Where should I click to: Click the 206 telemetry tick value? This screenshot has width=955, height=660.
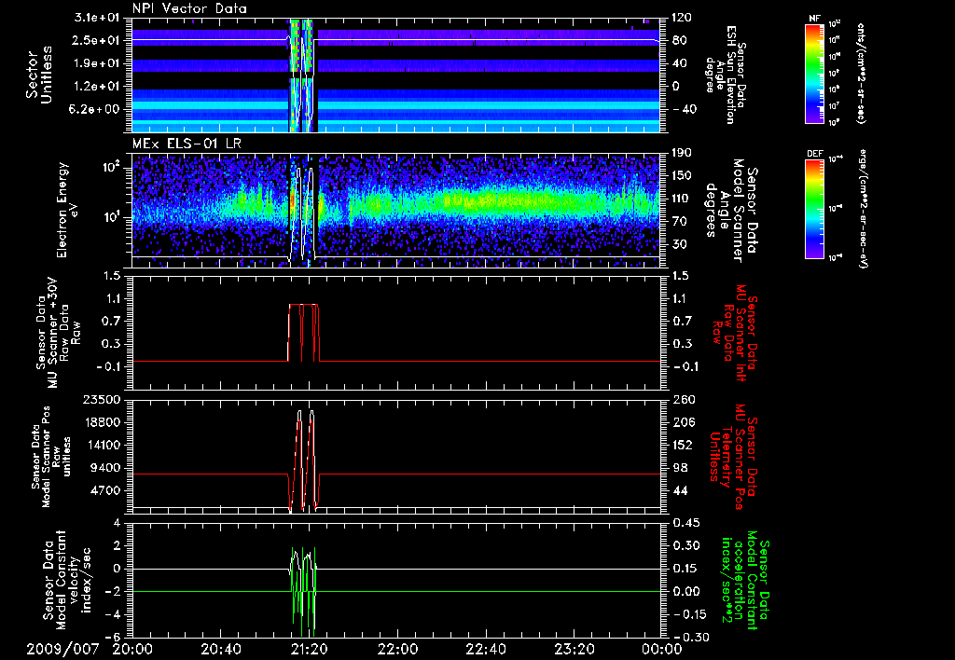682,422
